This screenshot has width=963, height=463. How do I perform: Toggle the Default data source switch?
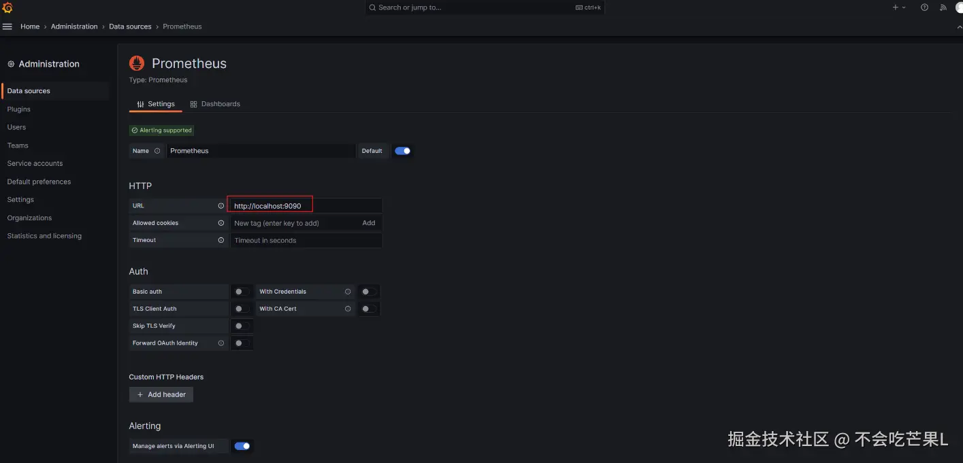[x=403, y=151]
